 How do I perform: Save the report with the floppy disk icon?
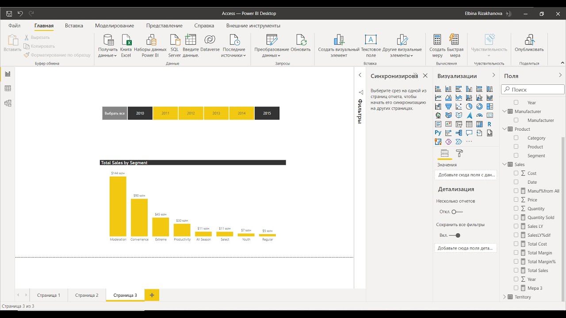9,14
